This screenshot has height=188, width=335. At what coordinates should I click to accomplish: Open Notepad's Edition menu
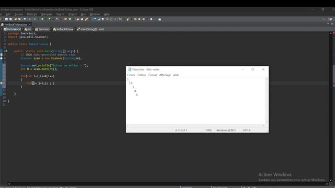coord(142,75)
